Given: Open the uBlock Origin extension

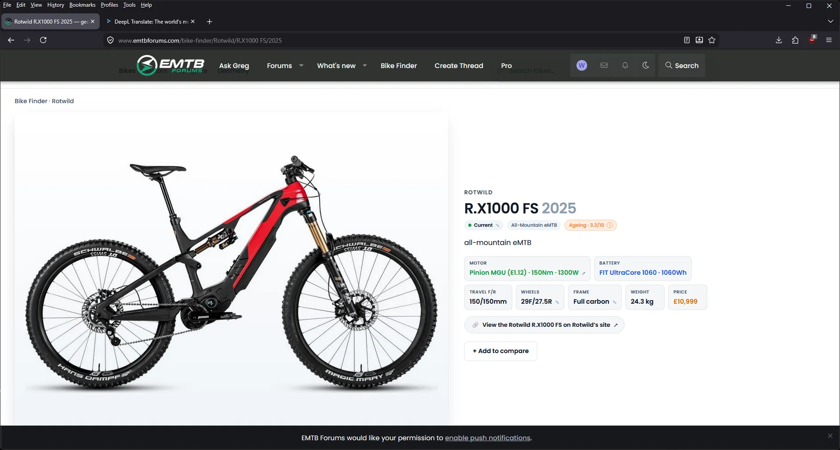Looking at the screenshot, I should coord(812,40).
